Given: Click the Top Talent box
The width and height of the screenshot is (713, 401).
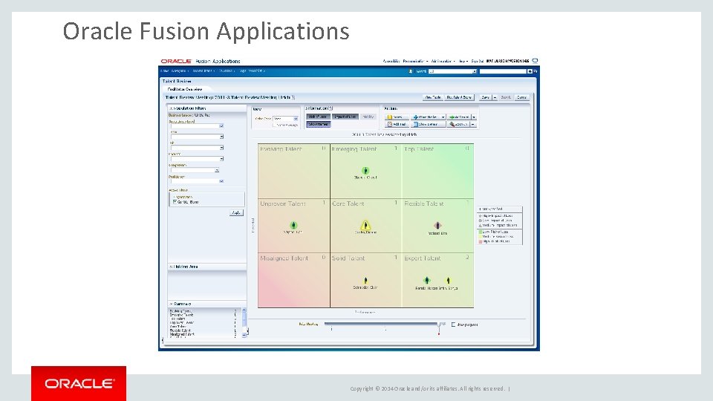Looking at the screenshot, I should pyautogui.click(x=438, y=171).
